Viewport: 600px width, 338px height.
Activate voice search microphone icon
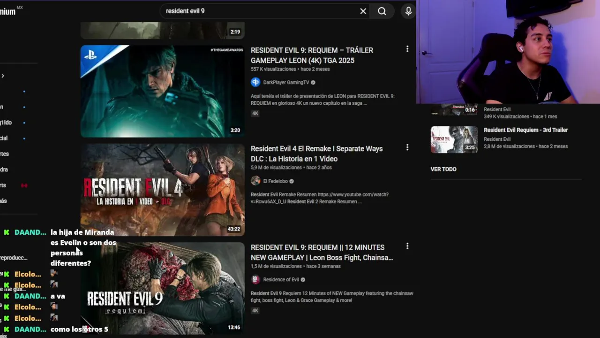point(408,11)
